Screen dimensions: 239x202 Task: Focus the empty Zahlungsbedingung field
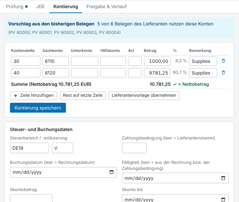134,148
